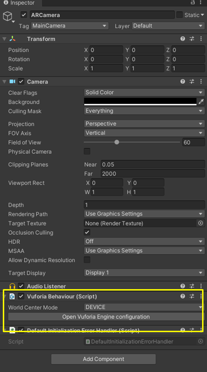Open Vuforia Behaviour help icon
Screen dimensions: 207x372
183,296
